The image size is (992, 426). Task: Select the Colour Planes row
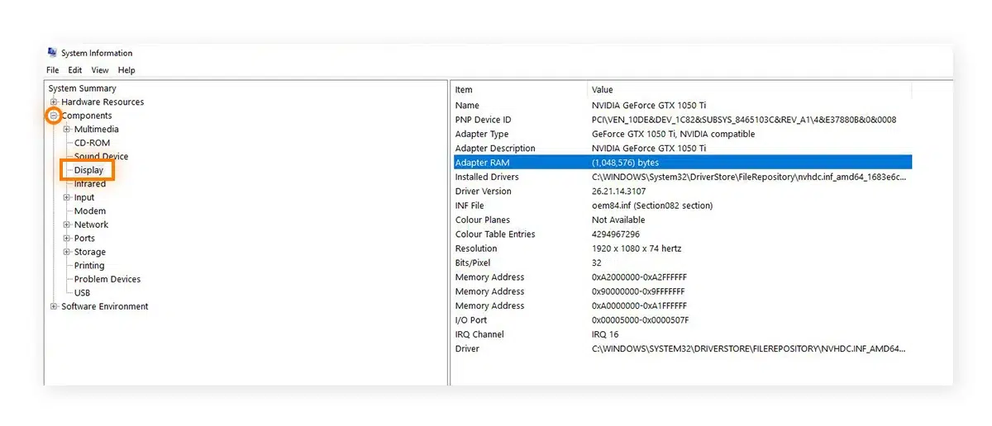(683, 220)
